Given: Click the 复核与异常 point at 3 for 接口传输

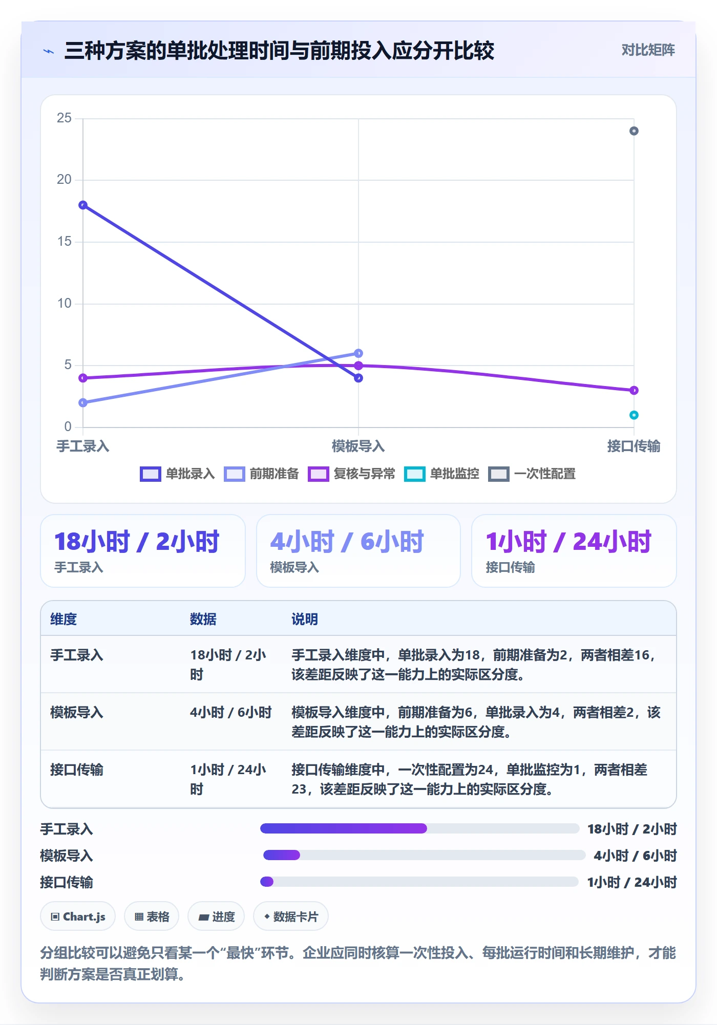Looking at the screenshot, I should coord(634,390).
